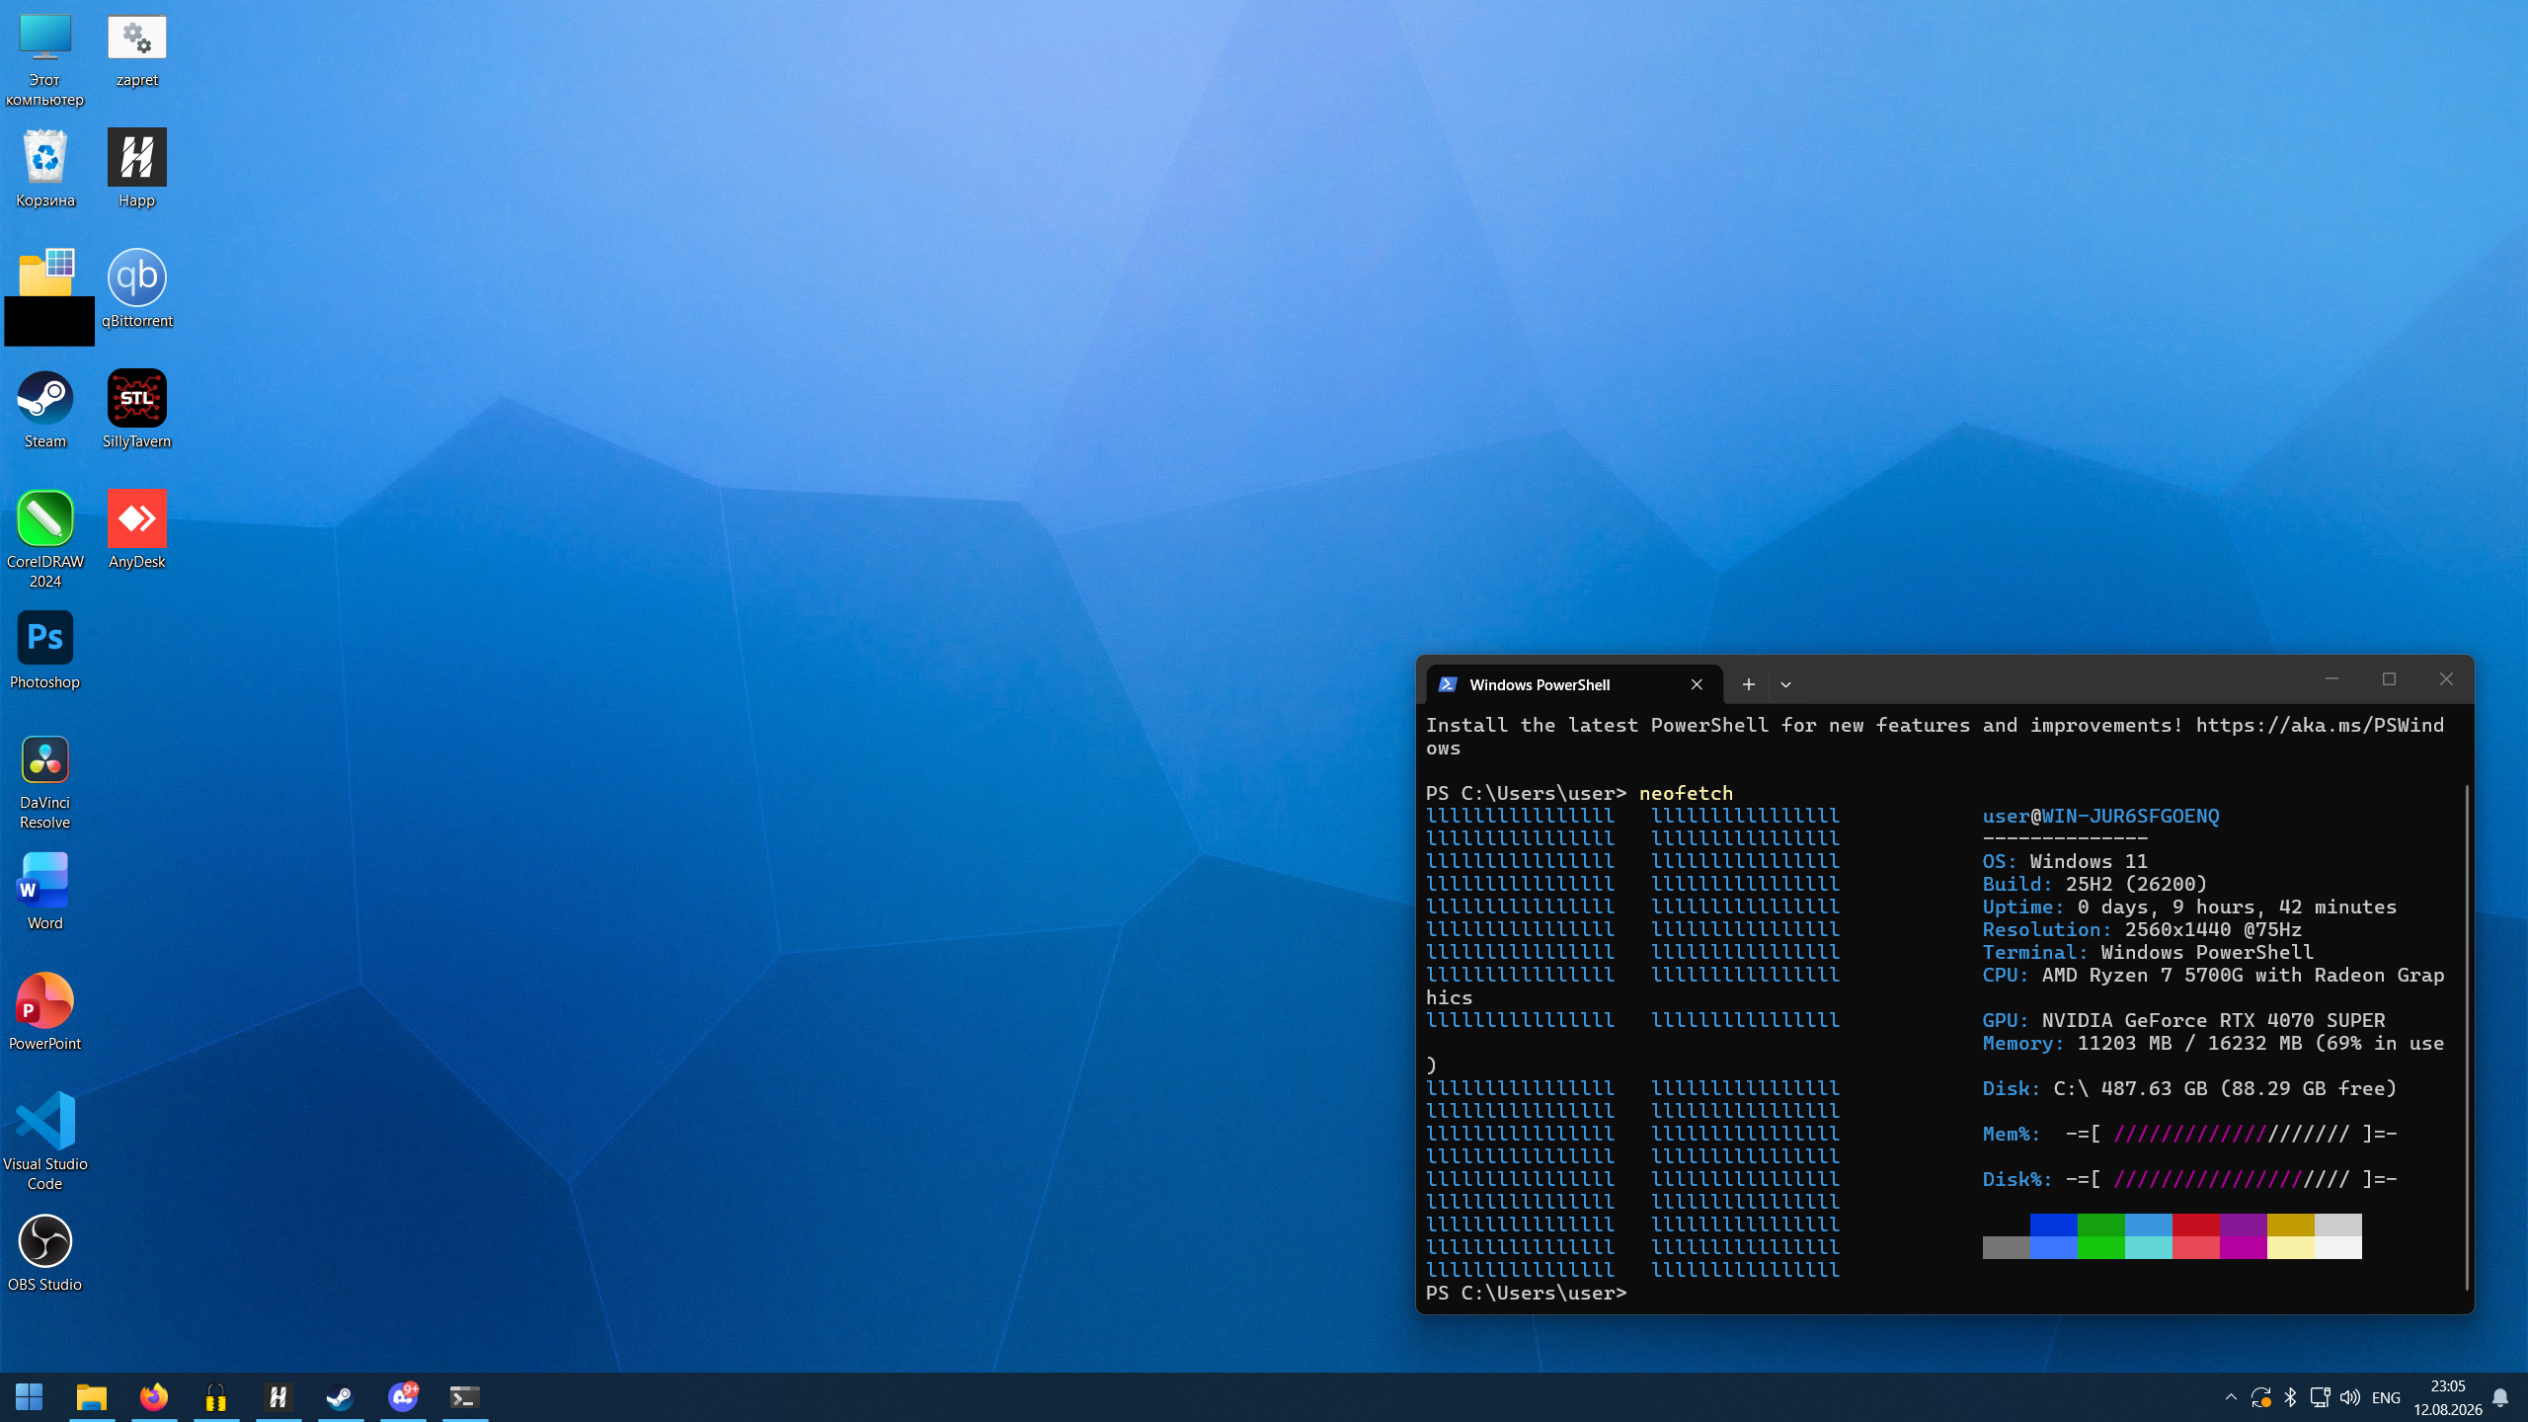Open the Windows Start menu

point(29,1397)
